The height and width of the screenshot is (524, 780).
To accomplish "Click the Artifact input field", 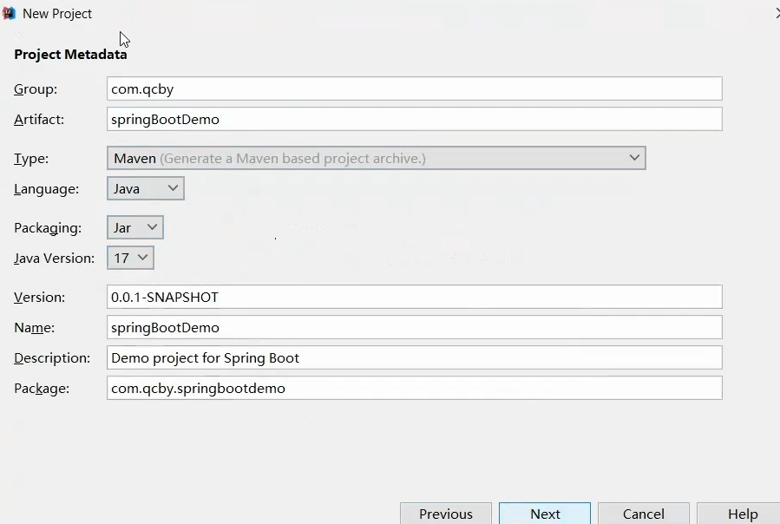I will pos(415,119).
